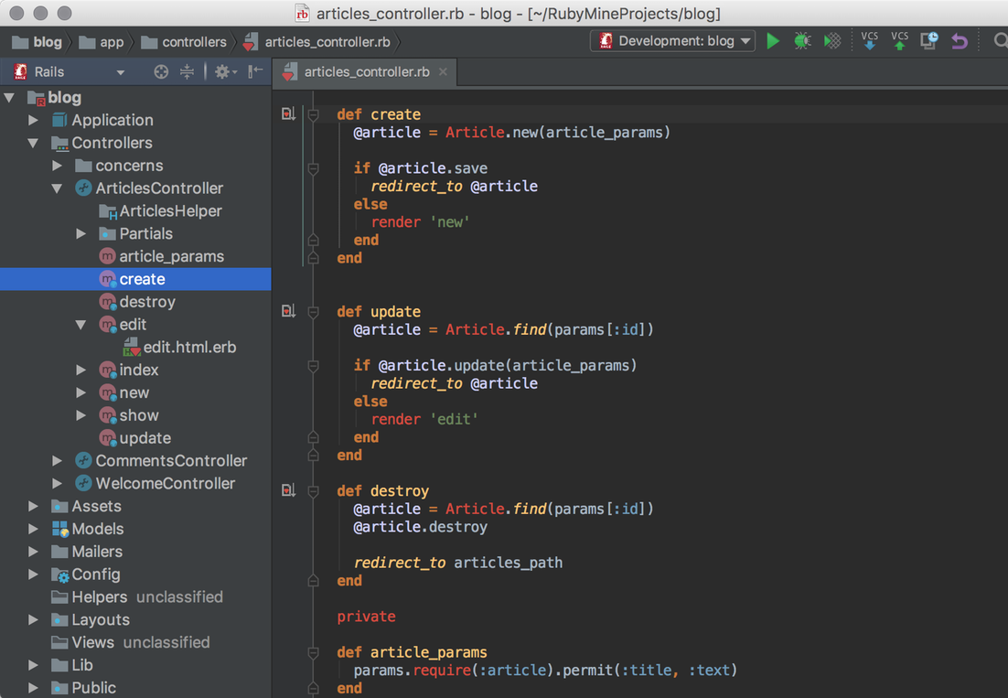Collapse the Controllers node
The width and height of the screenshot is (1008, 698).
33,143
